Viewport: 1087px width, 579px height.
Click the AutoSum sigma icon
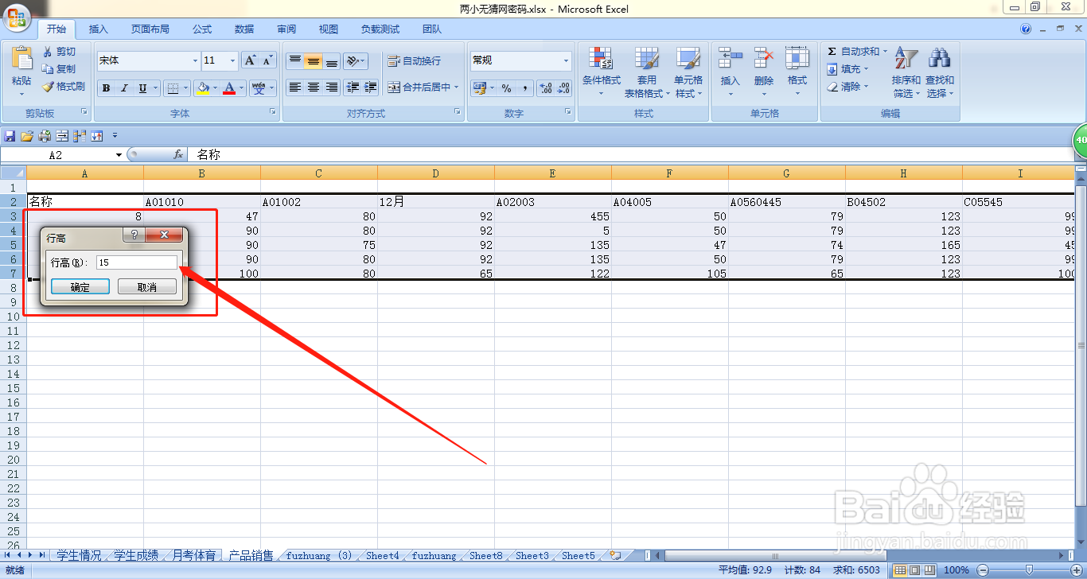click(832, 51)
